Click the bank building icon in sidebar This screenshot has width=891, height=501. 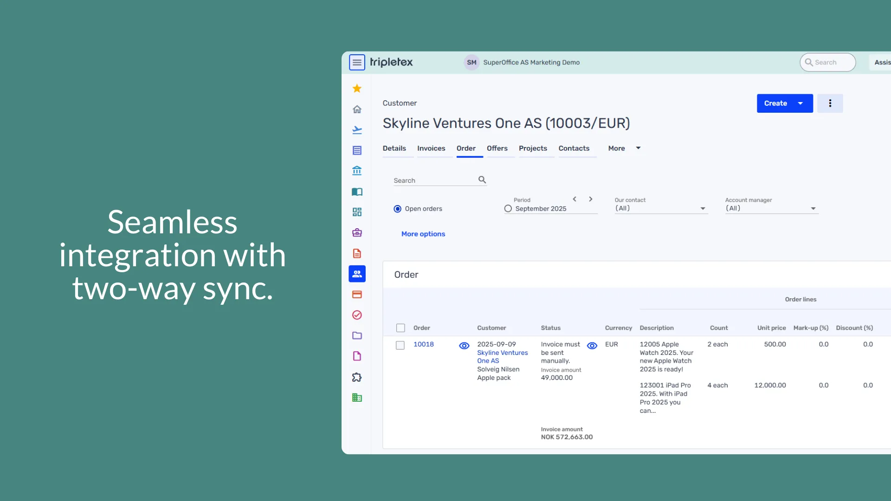click(x=357, y=171)
